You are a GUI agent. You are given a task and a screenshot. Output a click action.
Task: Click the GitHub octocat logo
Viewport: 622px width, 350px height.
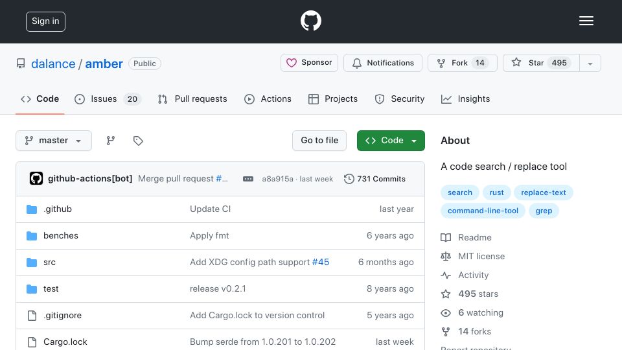[x=310, y=21]
